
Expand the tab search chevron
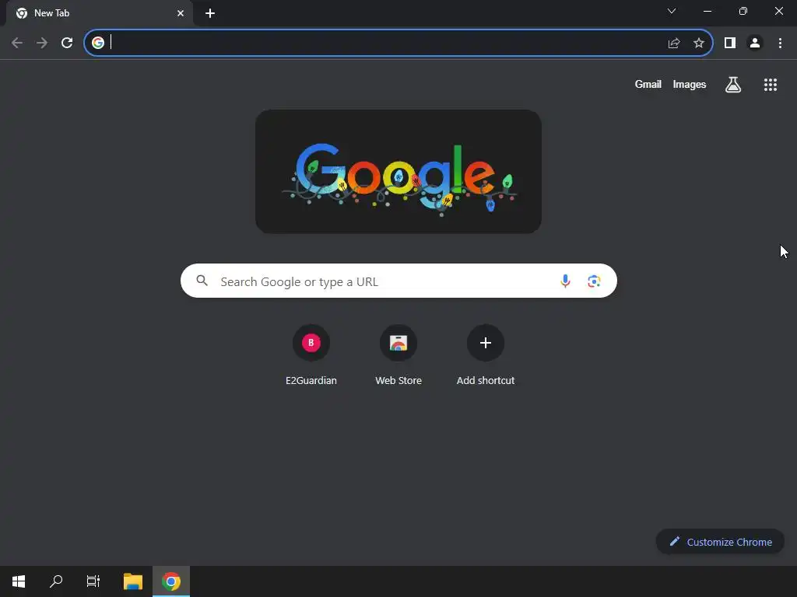[672, 11]
